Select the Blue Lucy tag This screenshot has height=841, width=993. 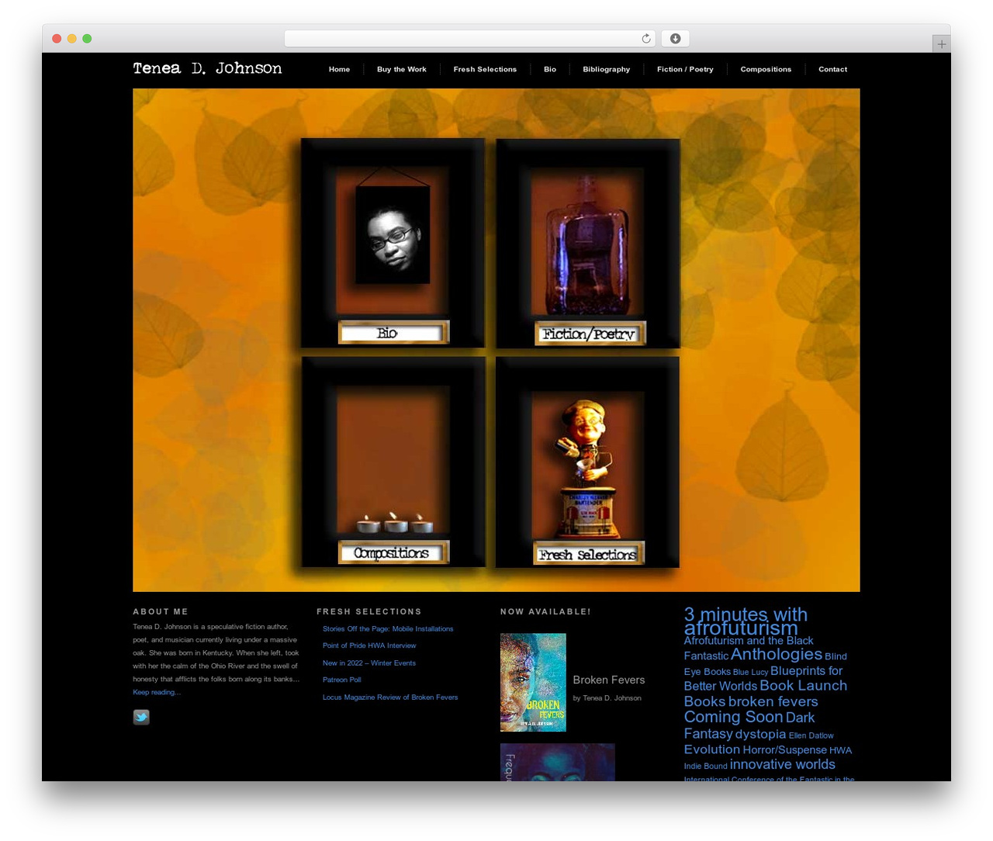tap(751, 672)
